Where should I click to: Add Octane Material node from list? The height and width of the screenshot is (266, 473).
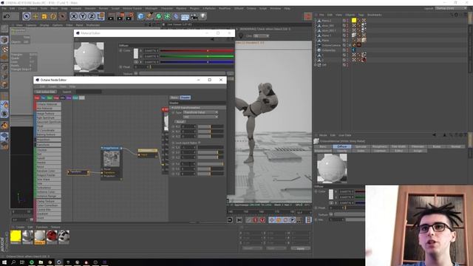tap(49, 104)
